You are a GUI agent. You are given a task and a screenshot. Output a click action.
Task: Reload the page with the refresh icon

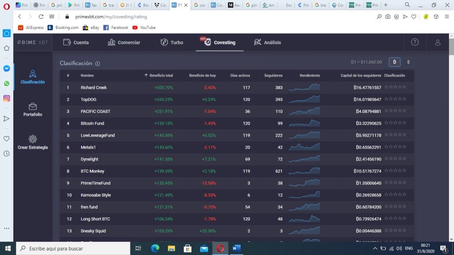[x=41, y=17]
